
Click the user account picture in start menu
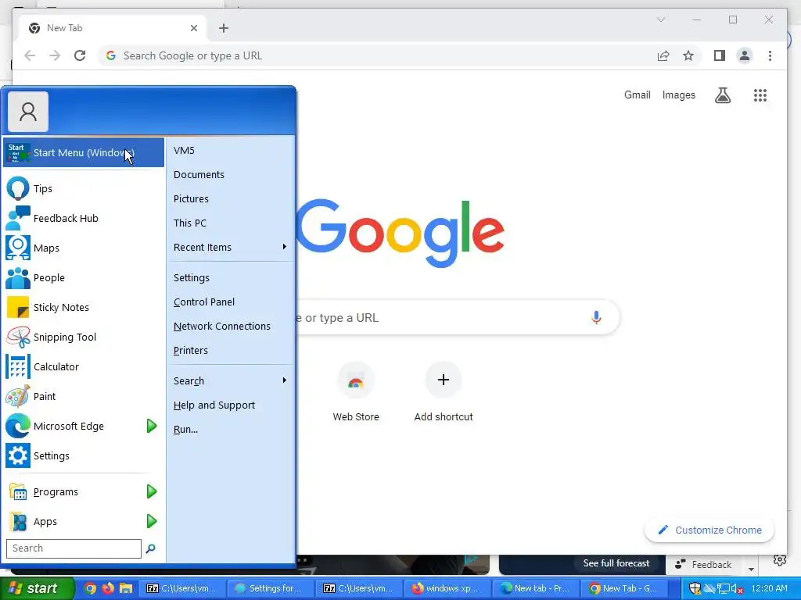28,112
